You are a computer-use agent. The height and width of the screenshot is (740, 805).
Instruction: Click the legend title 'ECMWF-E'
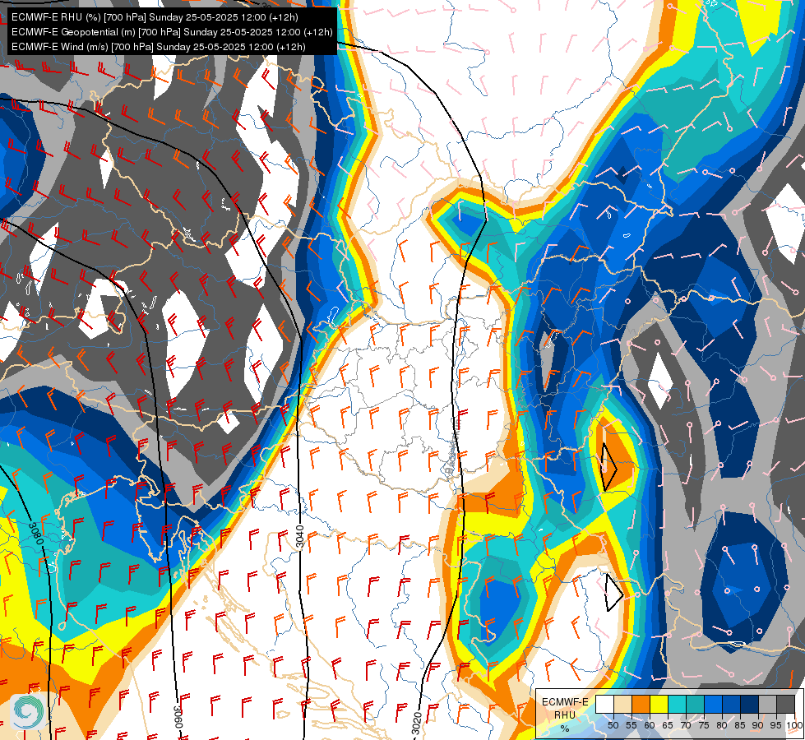(x=565, y=702)
